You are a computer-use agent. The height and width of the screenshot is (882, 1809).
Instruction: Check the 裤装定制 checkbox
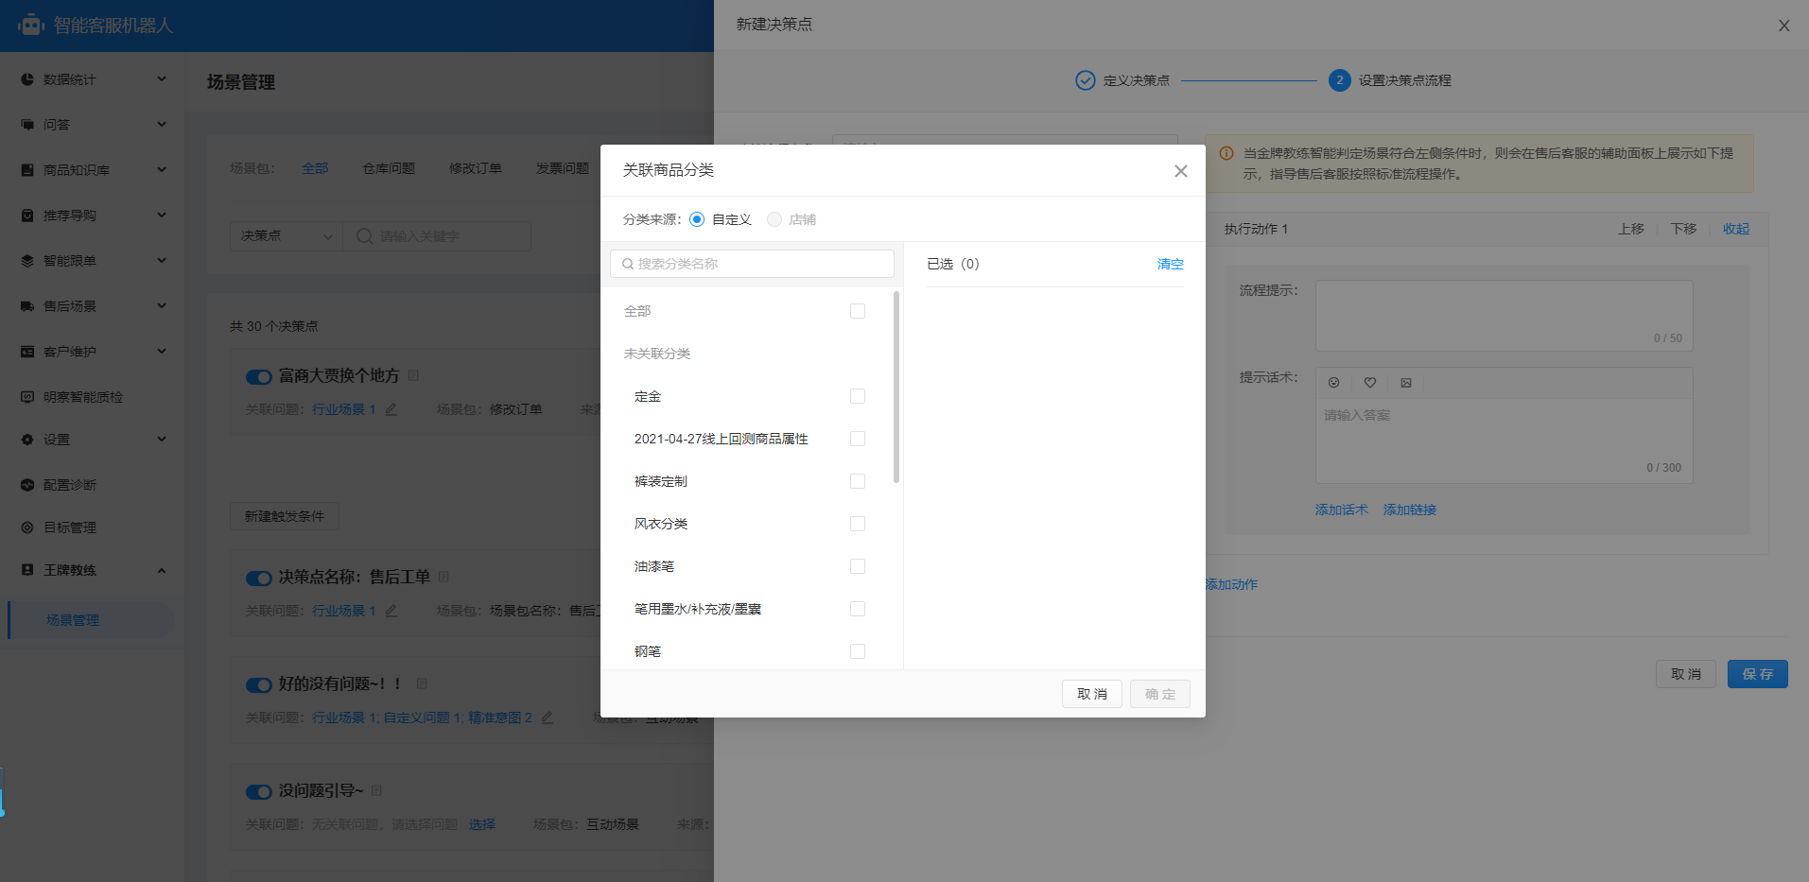[858, 481]
